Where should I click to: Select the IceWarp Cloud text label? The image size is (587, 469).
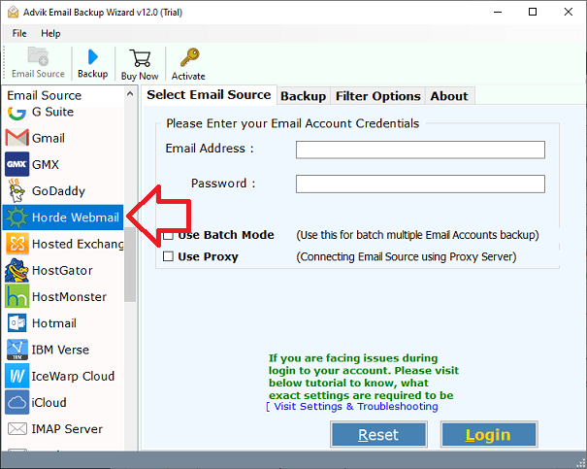[73, 376]
